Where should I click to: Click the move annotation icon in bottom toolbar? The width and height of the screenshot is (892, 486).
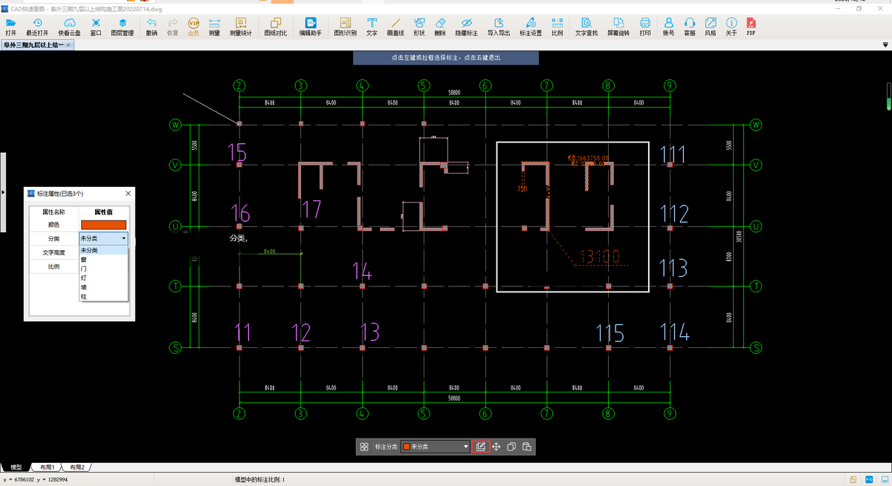(496, 447)
